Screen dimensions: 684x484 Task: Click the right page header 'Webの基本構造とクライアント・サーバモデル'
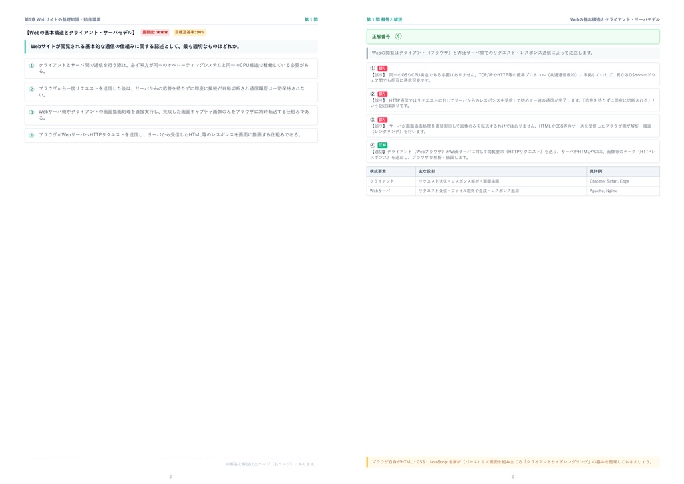pos(615,19)
